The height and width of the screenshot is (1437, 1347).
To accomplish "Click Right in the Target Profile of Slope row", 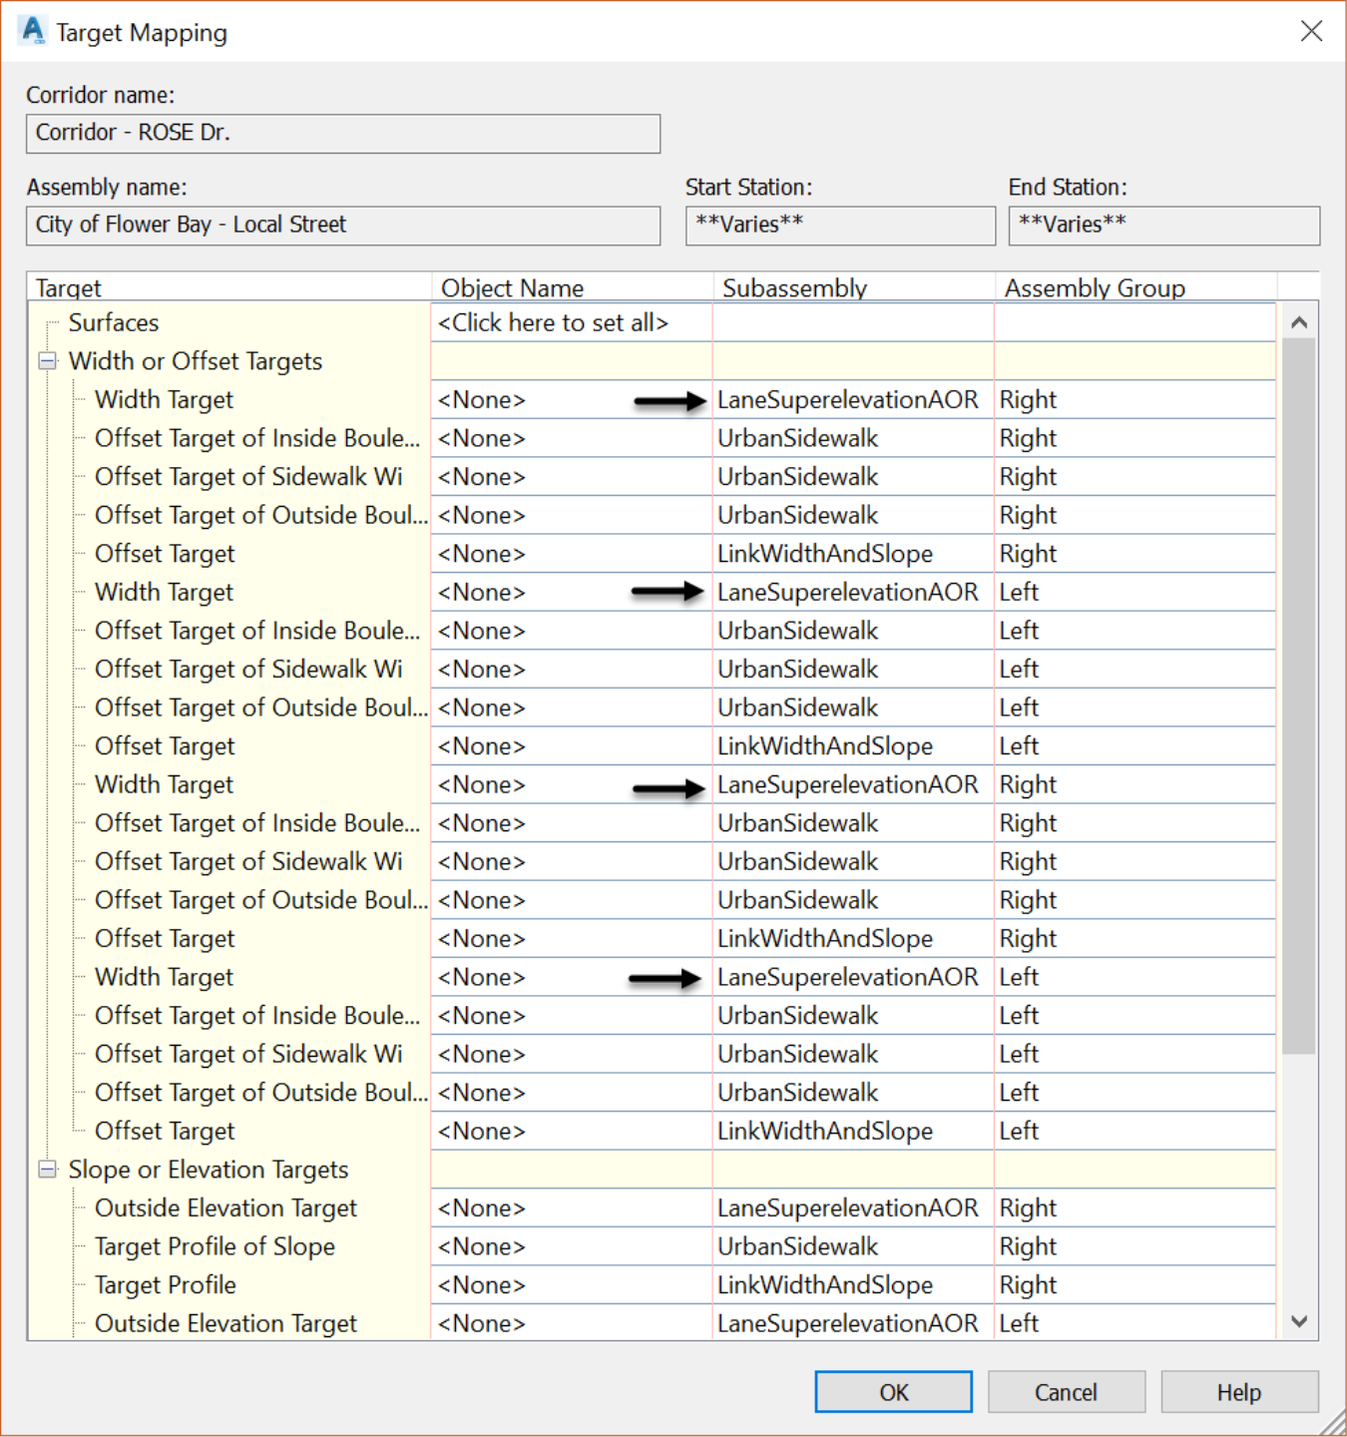I will tap(1028, 1246).
